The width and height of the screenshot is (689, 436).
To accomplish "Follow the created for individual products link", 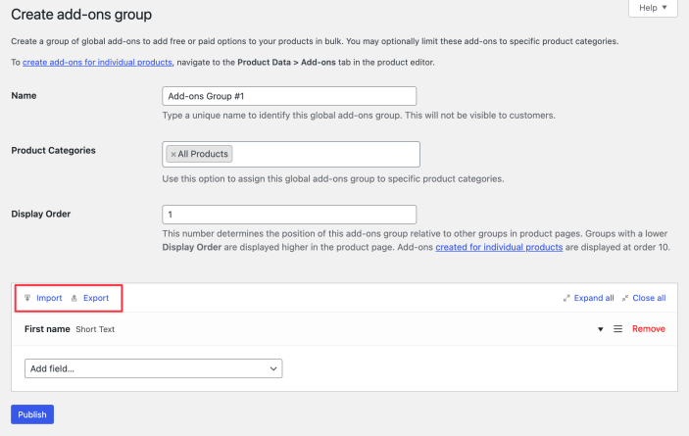I will (x=499, y=248).
